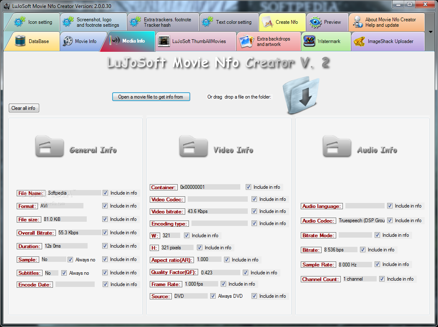
Task: Click the ImageShack Uploader frog icon
Action: pos(359,41)
